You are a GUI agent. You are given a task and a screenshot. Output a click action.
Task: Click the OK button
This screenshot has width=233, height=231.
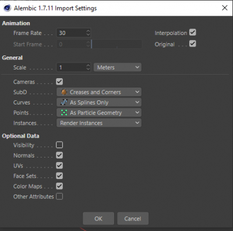click(98, 219)
